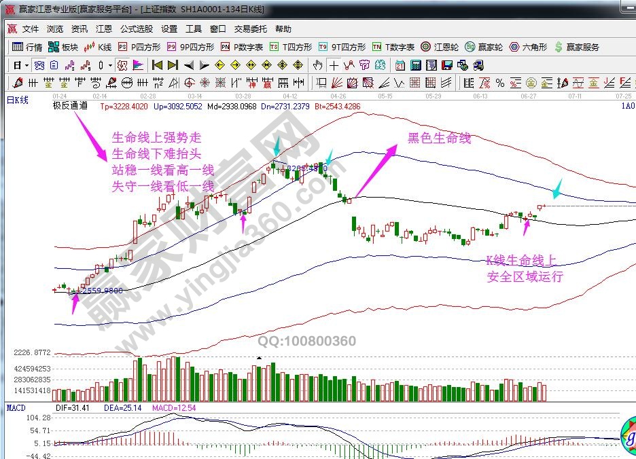Open the 公式选股 menu
Image resolution: width=636 pixels, height=459 pixels.
[x=136, y=29]
